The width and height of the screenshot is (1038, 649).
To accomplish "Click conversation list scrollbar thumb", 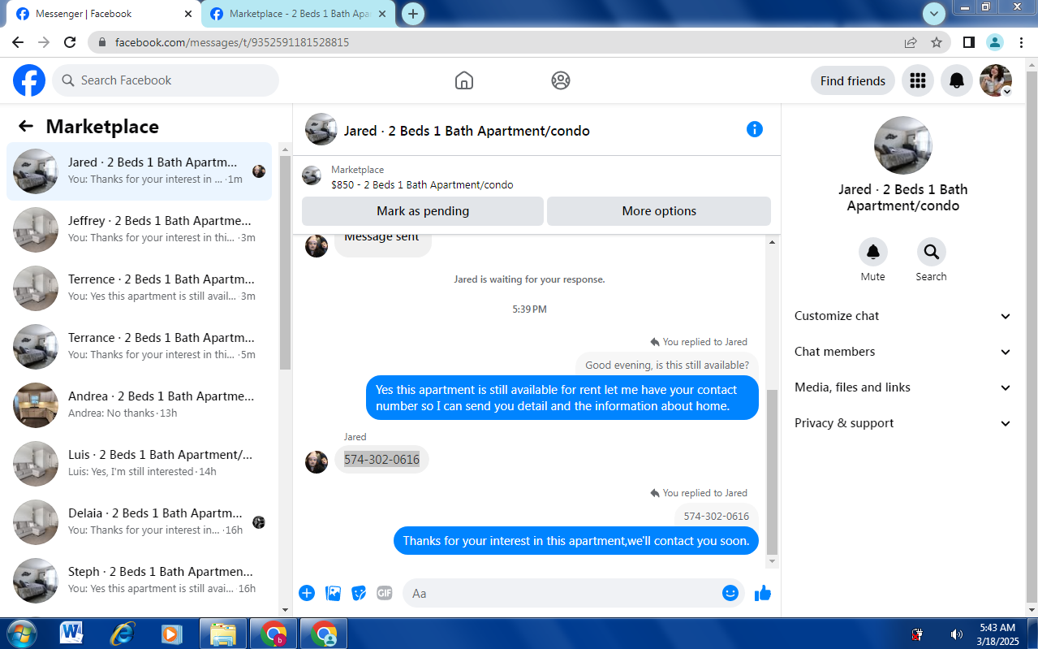I will pyautogui.click(x=285, y=262).
